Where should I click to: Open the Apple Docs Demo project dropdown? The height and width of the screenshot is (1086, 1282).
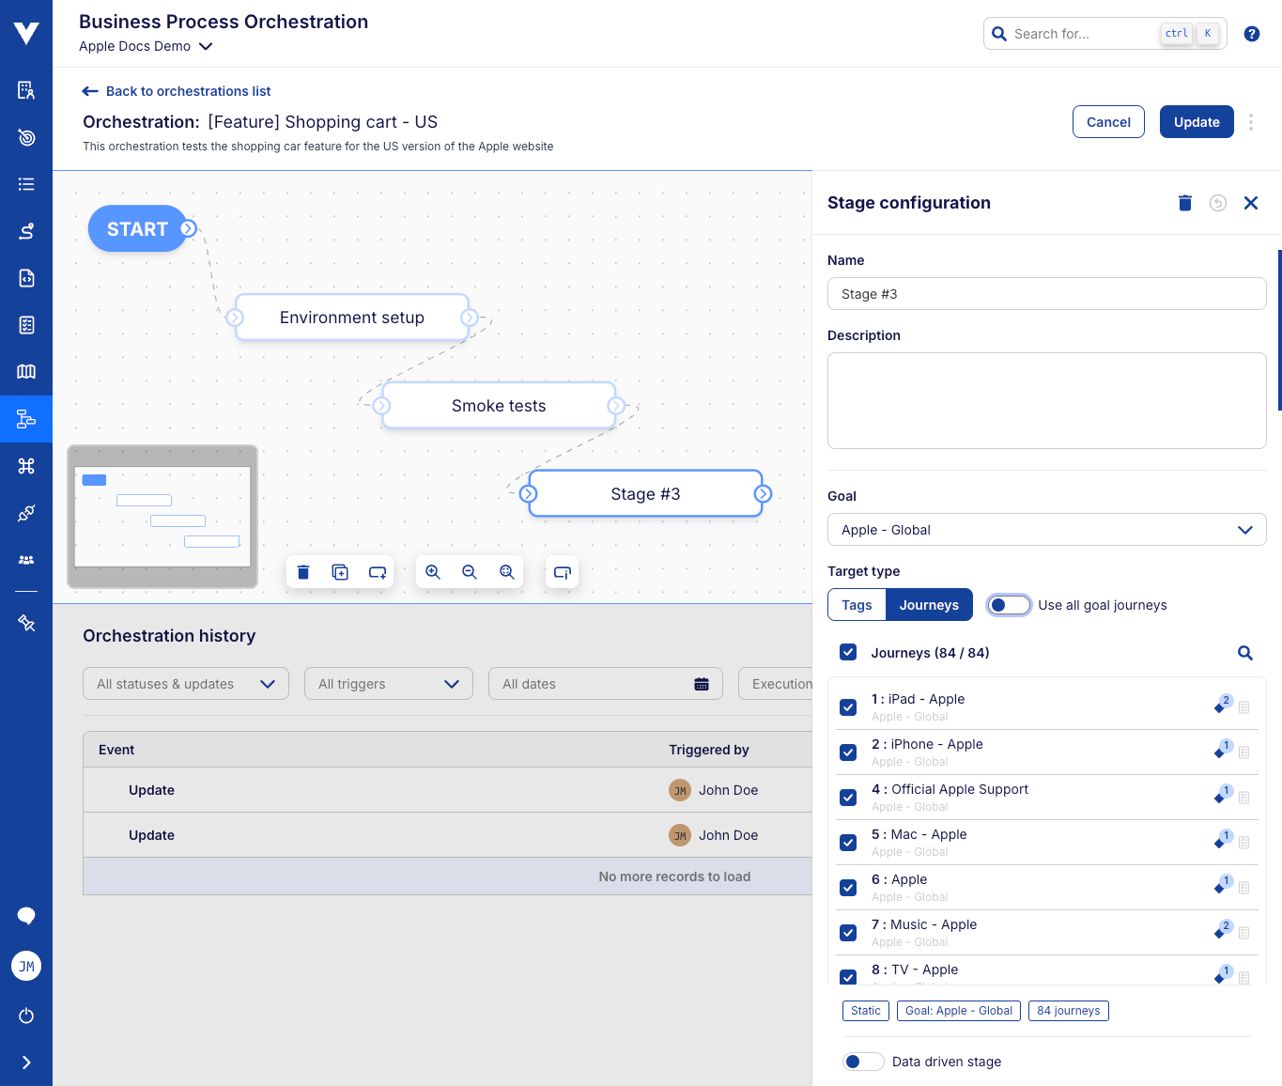tap(146, 46)
